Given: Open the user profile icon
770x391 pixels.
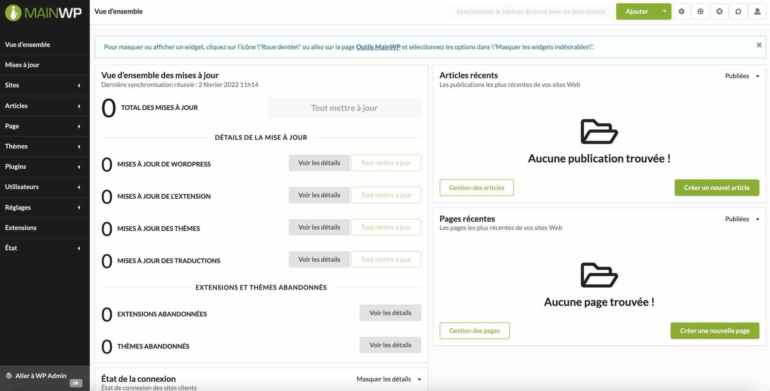Looking at the screenshot, I should coord(757,12).
